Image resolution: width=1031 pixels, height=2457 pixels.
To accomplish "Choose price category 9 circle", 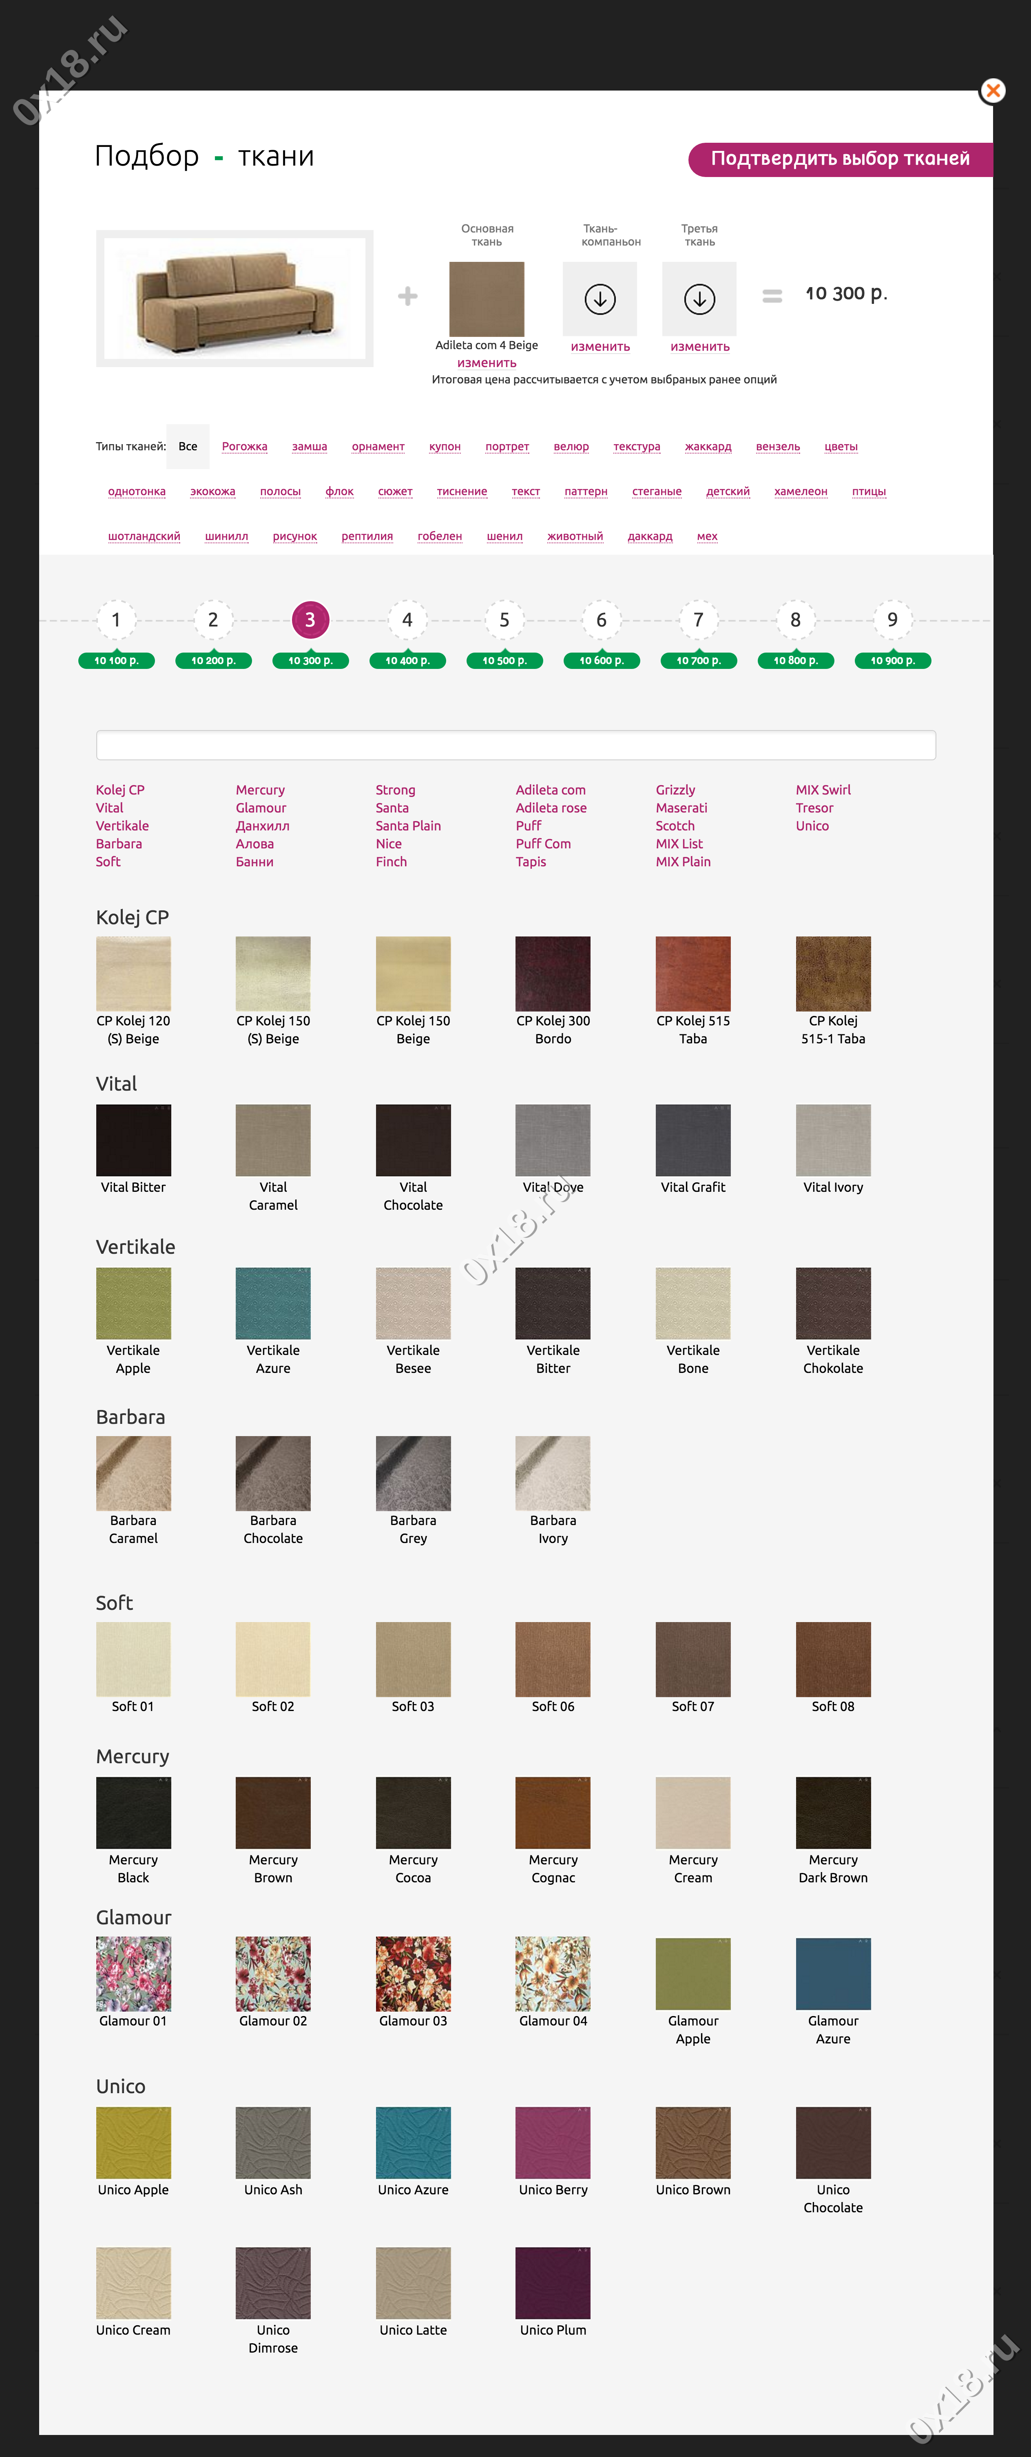I will tap(892, 620).
